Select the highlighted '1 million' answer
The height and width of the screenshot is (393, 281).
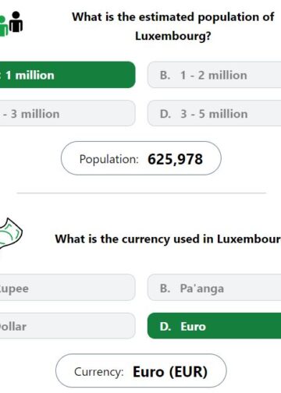coord(67,75)
